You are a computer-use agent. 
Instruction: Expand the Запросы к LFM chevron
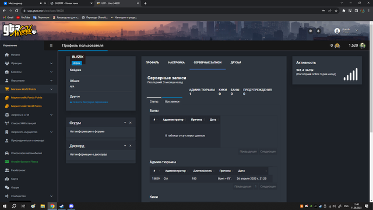click(x=51, y=115)
